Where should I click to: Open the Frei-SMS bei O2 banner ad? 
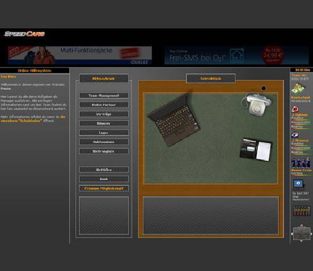[x=236, y=55]
